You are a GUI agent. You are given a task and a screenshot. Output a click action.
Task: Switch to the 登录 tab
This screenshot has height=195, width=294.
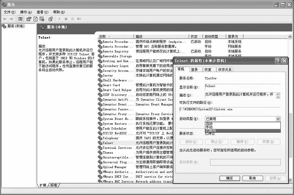(x=194, y=69)
